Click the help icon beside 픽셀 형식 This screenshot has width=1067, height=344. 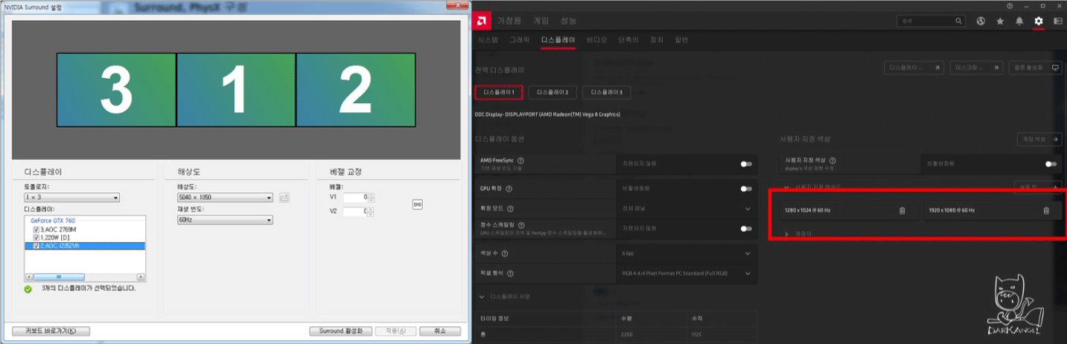pyautogui.click(x=509, y=273)
